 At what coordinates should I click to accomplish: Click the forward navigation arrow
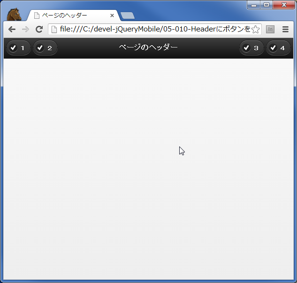point(25,30)
